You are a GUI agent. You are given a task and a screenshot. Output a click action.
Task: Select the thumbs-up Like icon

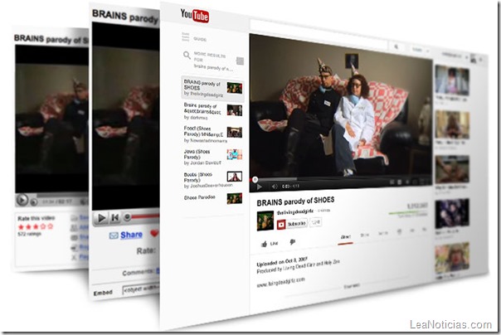(x=264, y=244)
